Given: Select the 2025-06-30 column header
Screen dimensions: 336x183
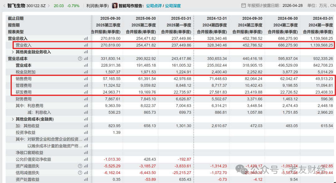Looking at the screenshot, I should [146, 18].
